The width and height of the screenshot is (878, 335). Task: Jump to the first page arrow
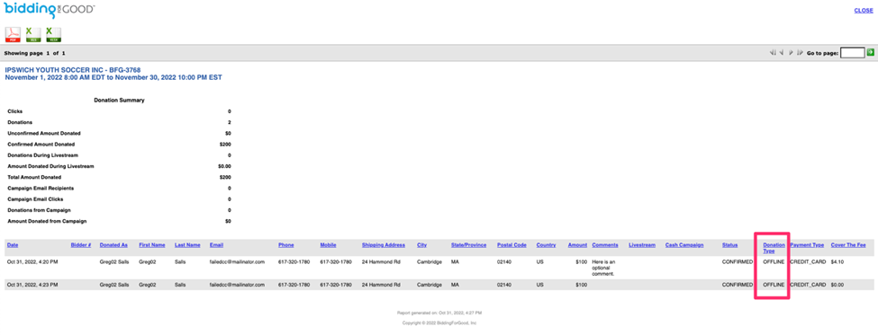(774, 52)
